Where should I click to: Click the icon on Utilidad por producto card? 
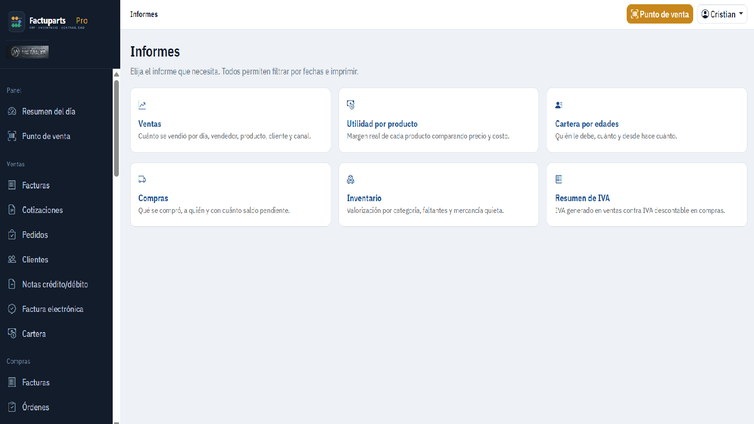click(x=351, y=105)
